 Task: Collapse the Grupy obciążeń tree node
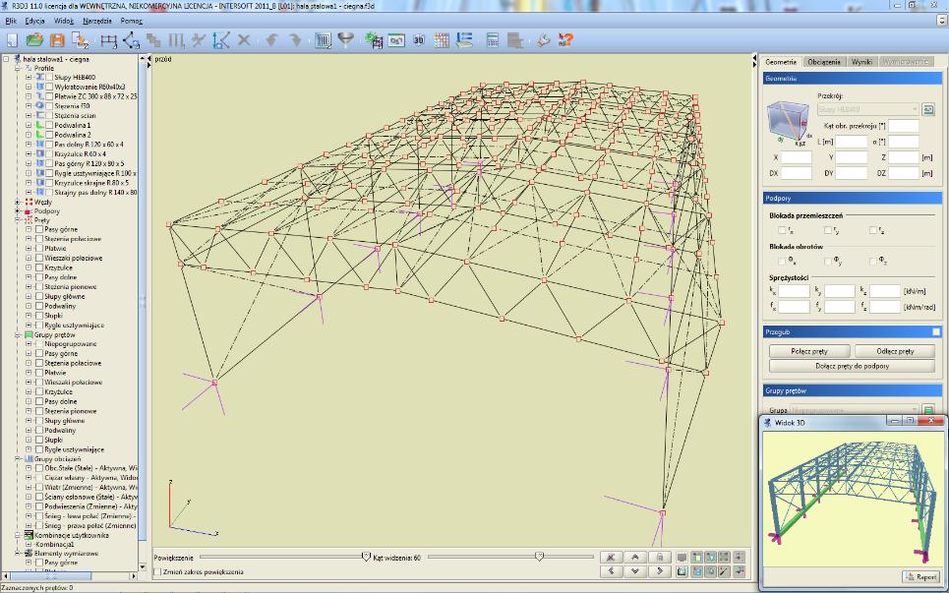point(18,458)
